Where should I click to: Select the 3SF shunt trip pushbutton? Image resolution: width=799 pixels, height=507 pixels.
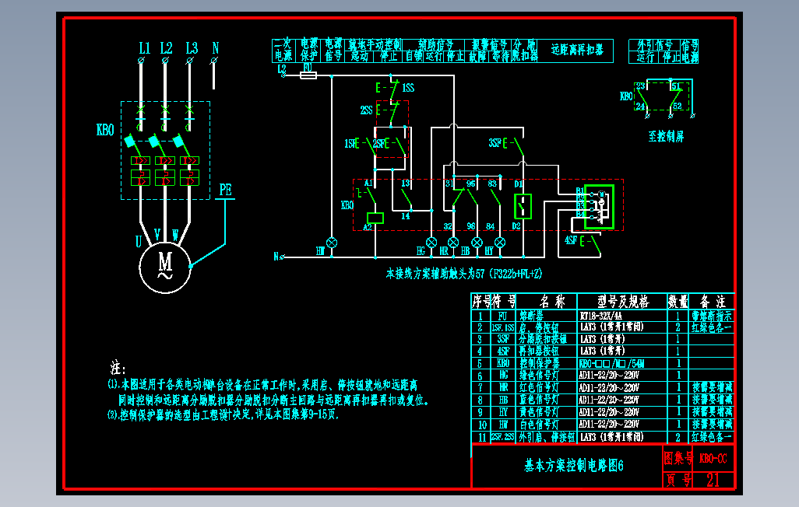pyautogui.click(x=514, y=145)
